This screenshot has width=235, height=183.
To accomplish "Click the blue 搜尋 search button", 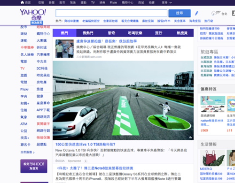I will [180, 13].
